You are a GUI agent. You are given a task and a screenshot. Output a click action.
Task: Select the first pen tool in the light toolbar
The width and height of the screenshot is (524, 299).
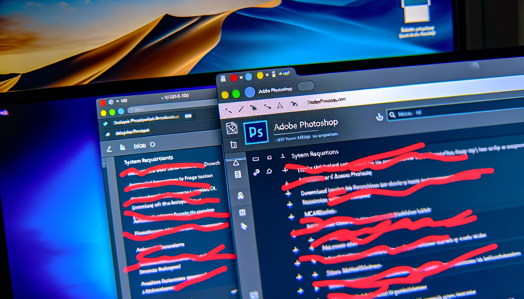228,110
